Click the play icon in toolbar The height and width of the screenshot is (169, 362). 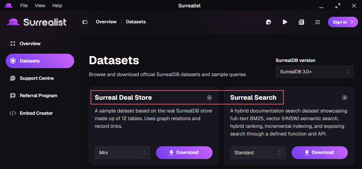coord(285,22)
